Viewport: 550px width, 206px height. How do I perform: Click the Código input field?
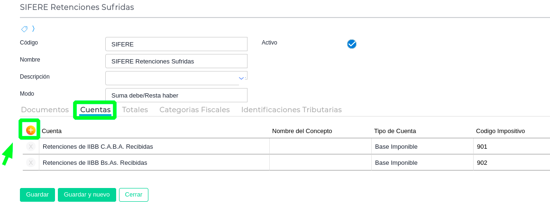tap(176, 44)
